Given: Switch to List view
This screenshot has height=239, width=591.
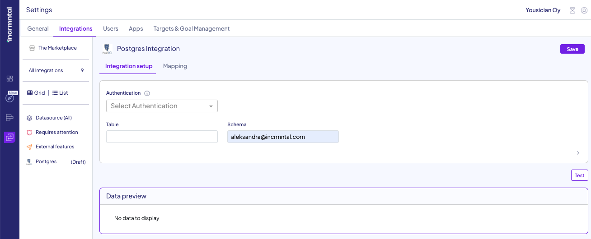Looking at the screenshot, I should [60, 93].
